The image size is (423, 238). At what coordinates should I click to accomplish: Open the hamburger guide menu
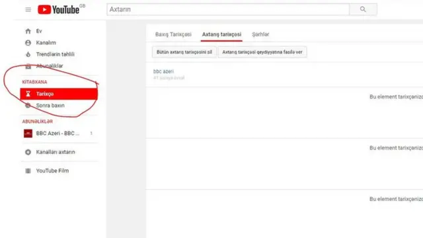pyautogui.click(x=28, y=10)
